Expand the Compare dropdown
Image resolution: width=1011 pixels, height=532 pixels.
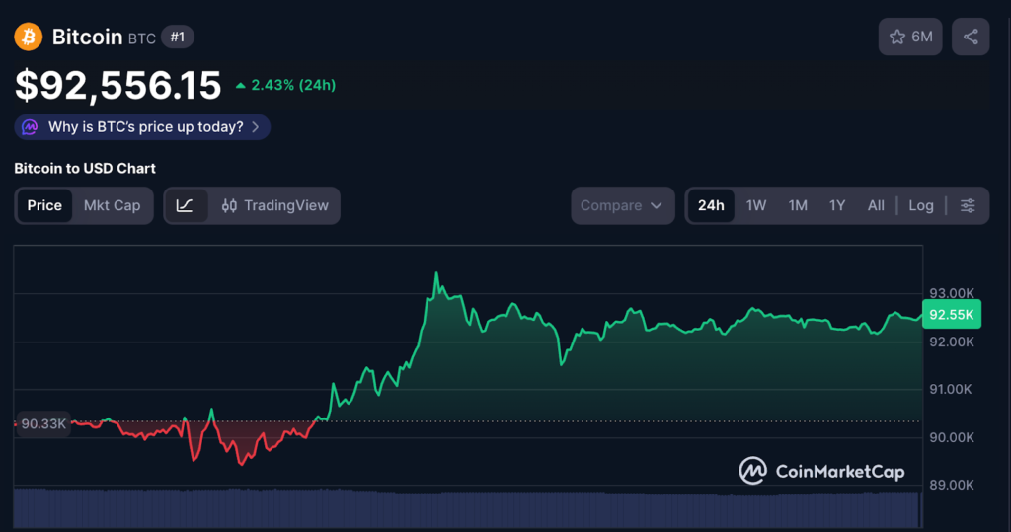tap(622, 205)
